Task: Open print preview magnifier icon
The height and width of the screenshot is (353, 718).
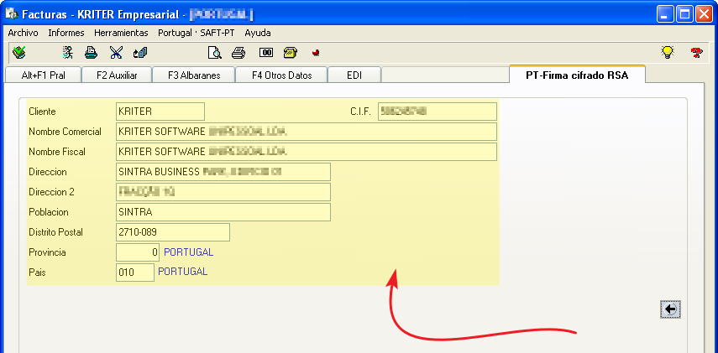Action: coord(214,53)
